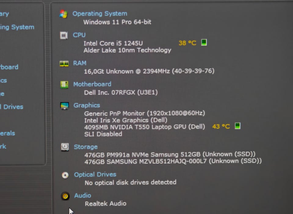Click the Audio speaker icon
The height and width of the screenshot is (214, 293).
pyautogui.click(x=65, y=196)
